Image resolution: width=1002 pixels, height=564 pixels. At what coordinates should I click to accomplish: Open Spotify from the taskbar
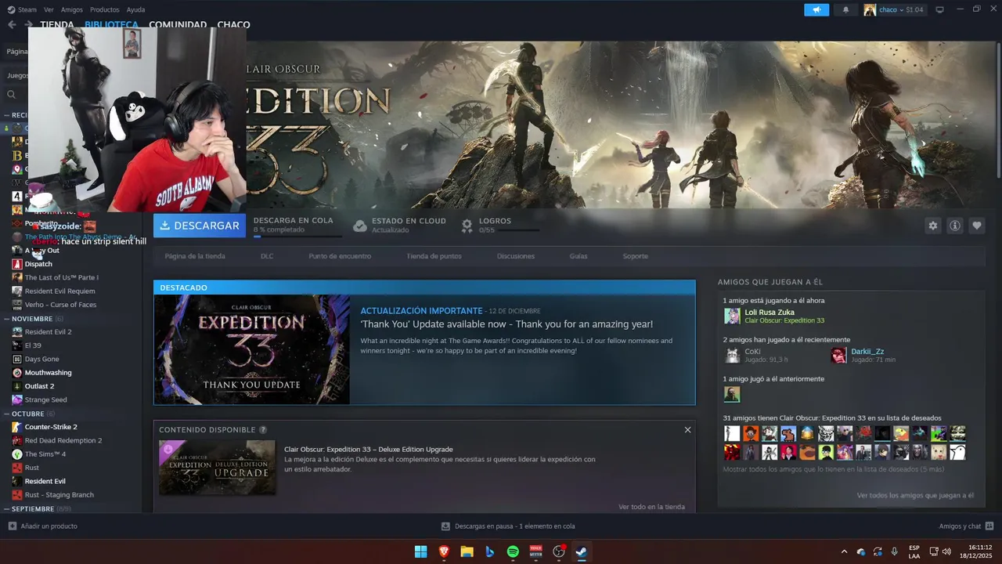pyautogui.click(x=513, y=551)
